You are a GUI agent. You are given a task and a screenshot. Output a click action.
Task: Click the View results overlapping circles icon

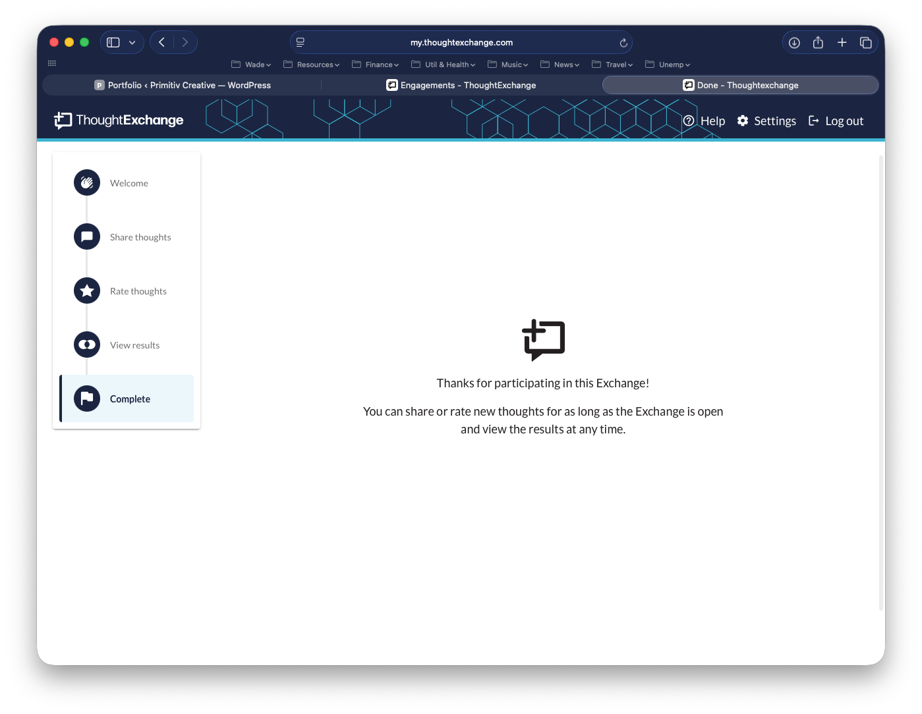(87, 344)
